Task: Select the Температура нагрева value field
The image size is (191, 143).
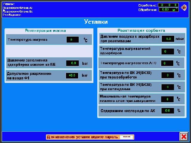Action: point(73,40)
